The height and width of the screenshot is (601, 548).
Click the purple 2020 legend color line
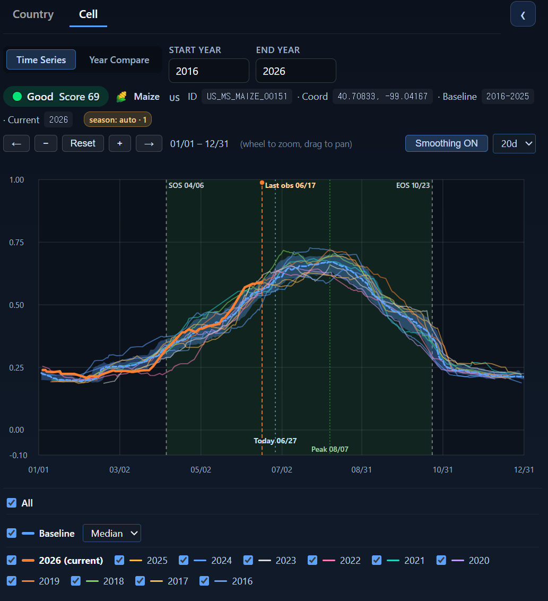(x=458, y=560)
